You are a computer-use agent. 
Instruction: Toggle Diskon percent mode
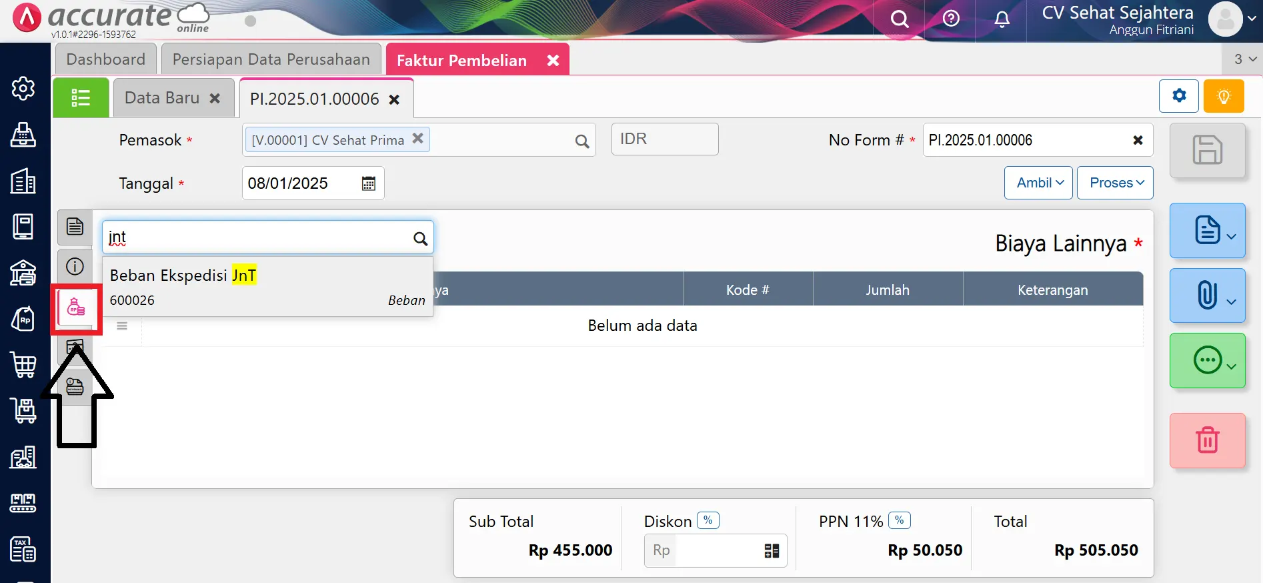click(x=708, y=520)
